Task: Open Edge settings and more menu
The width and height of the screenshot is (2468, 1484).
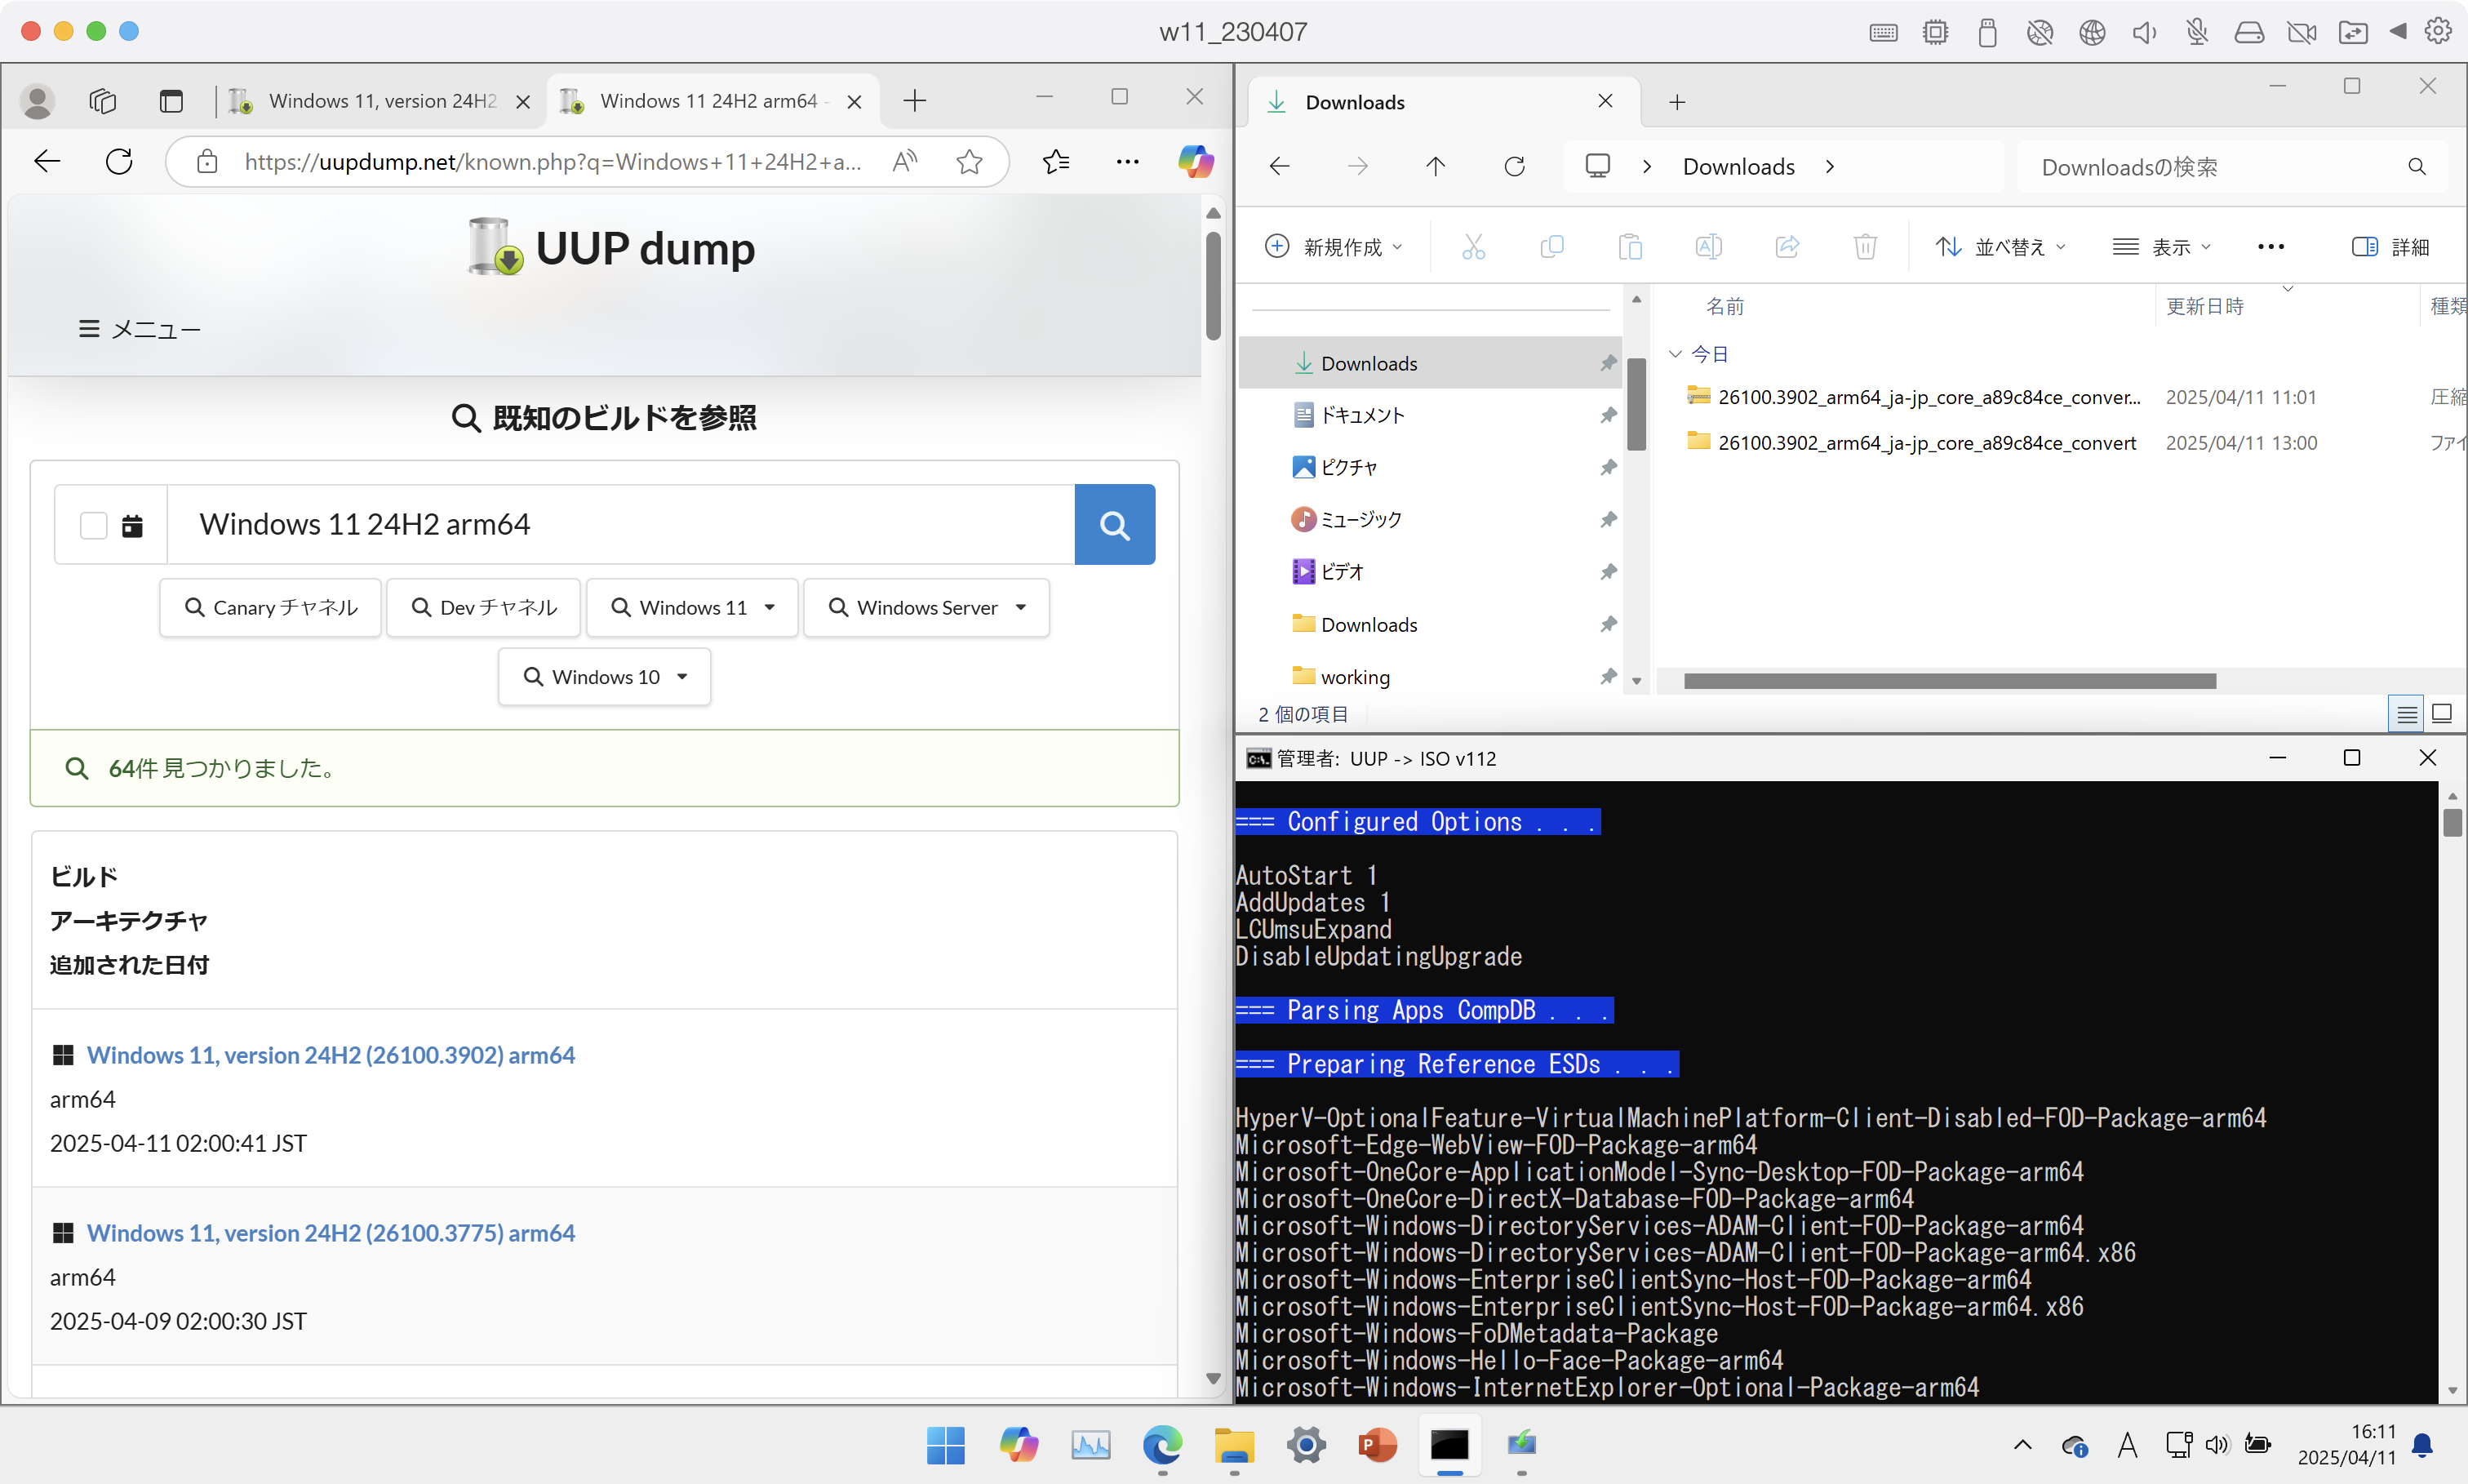Action: click(x=1128, y=161)
